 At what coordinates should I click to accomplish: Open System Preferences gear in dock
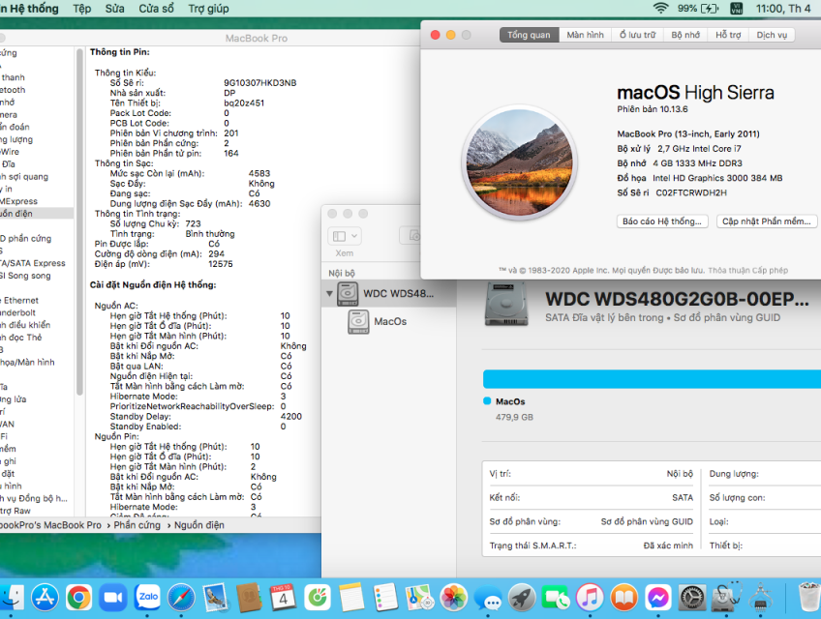(x=692, y=597)
